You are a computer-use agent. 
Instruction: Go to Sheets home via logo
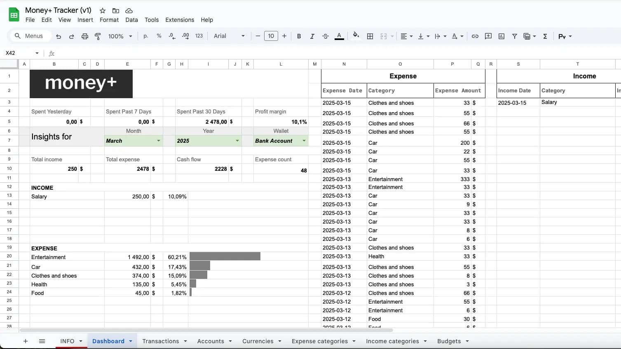14,15
